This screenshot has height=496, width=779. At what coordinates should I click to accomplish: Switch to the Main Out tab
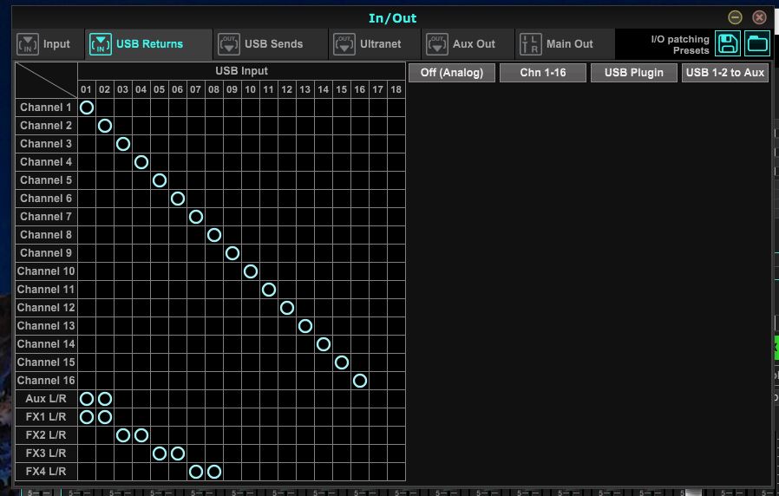[x=566, y=44]
